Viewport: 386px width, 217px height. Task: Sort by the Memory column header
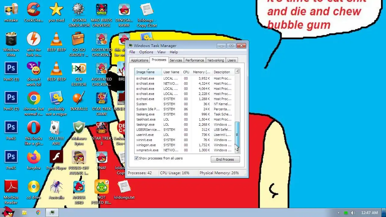click(x=201, y=72)
